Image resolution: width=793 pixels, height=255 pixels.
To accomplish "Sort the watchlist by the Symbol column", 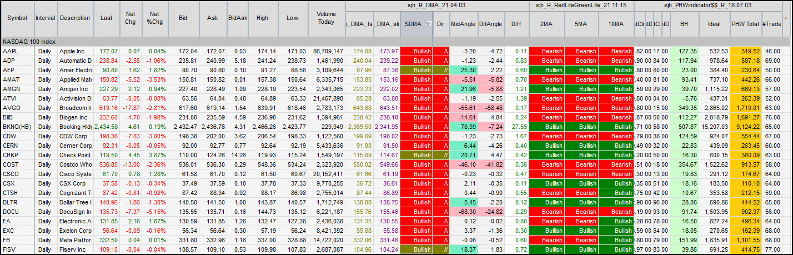I will coord(17,18).
